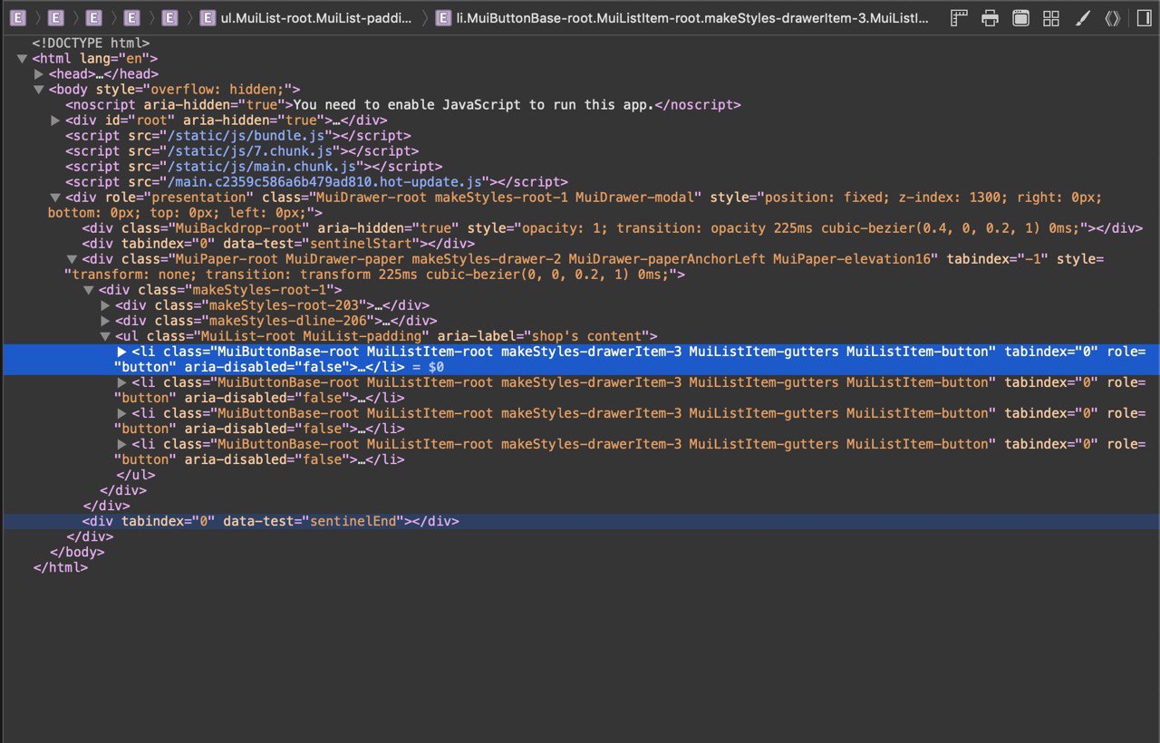Enable paint flashing with the paintbrush icon
Image resolution: width=1160 pixels, height=743 pixels.
(x=1082, y=17)
